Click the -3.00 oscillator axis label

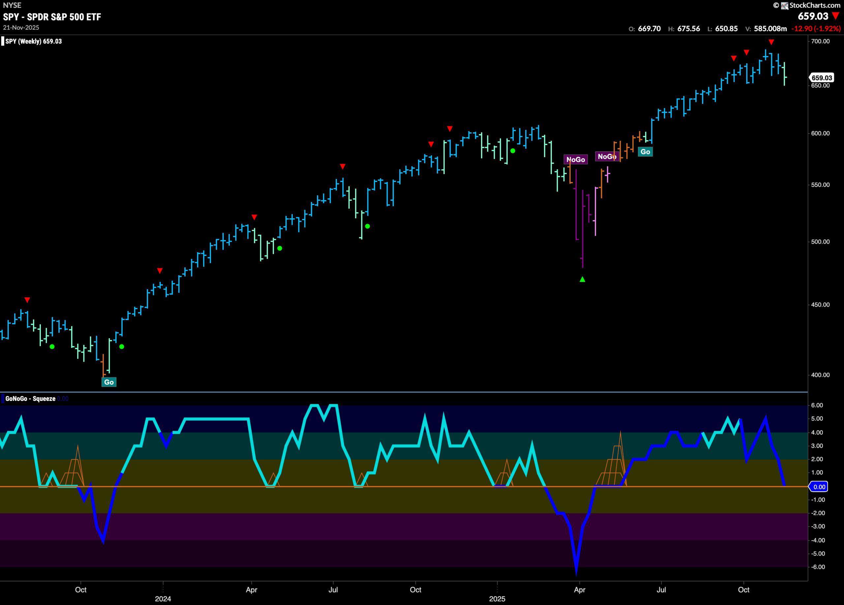click(818, 526)
